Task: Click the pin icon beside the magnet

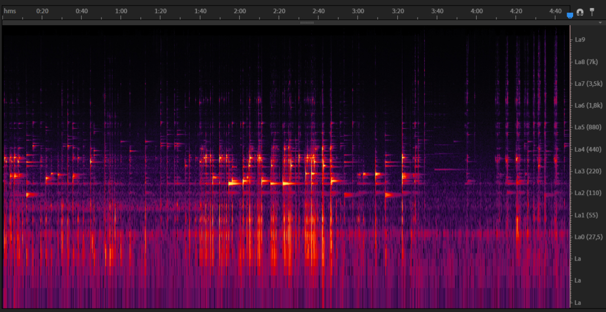Action: (x=592, y=12)
